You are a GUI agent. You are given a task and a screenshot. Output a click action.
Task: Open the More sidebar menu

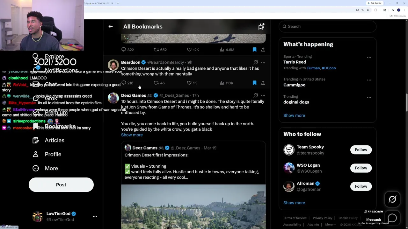click(45, 168)
